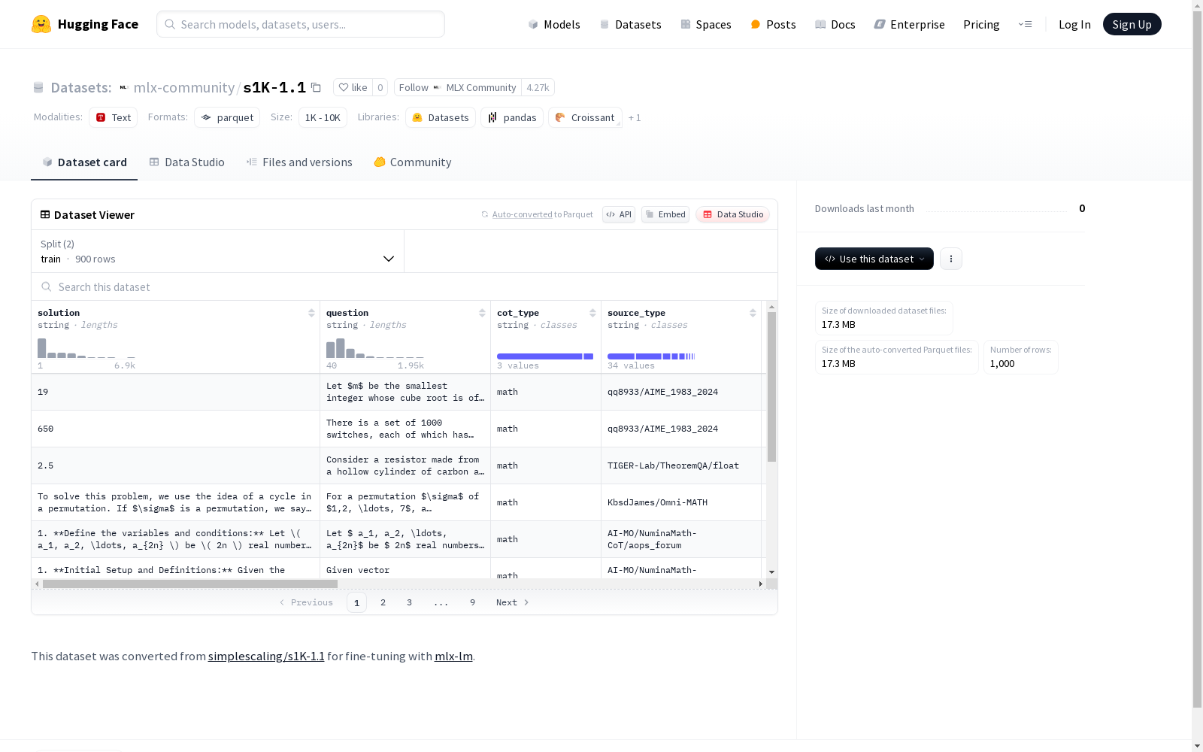Click the Log In link
Screen dimensions: 1203x752
[x=1074, y=24]
